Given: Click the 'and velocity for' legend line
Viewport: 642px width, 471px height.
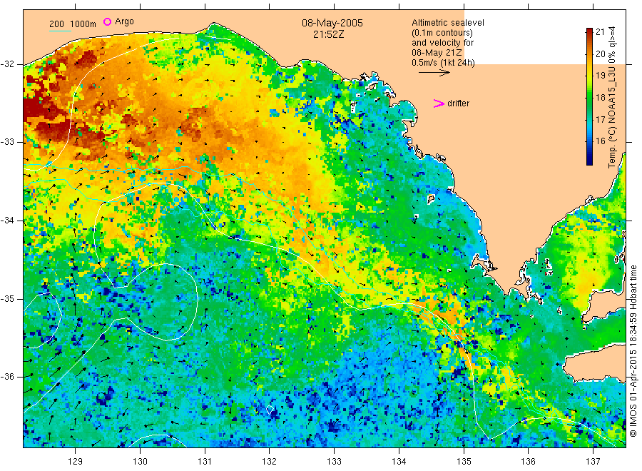Looking at the screenshot, I should [442, 43].
